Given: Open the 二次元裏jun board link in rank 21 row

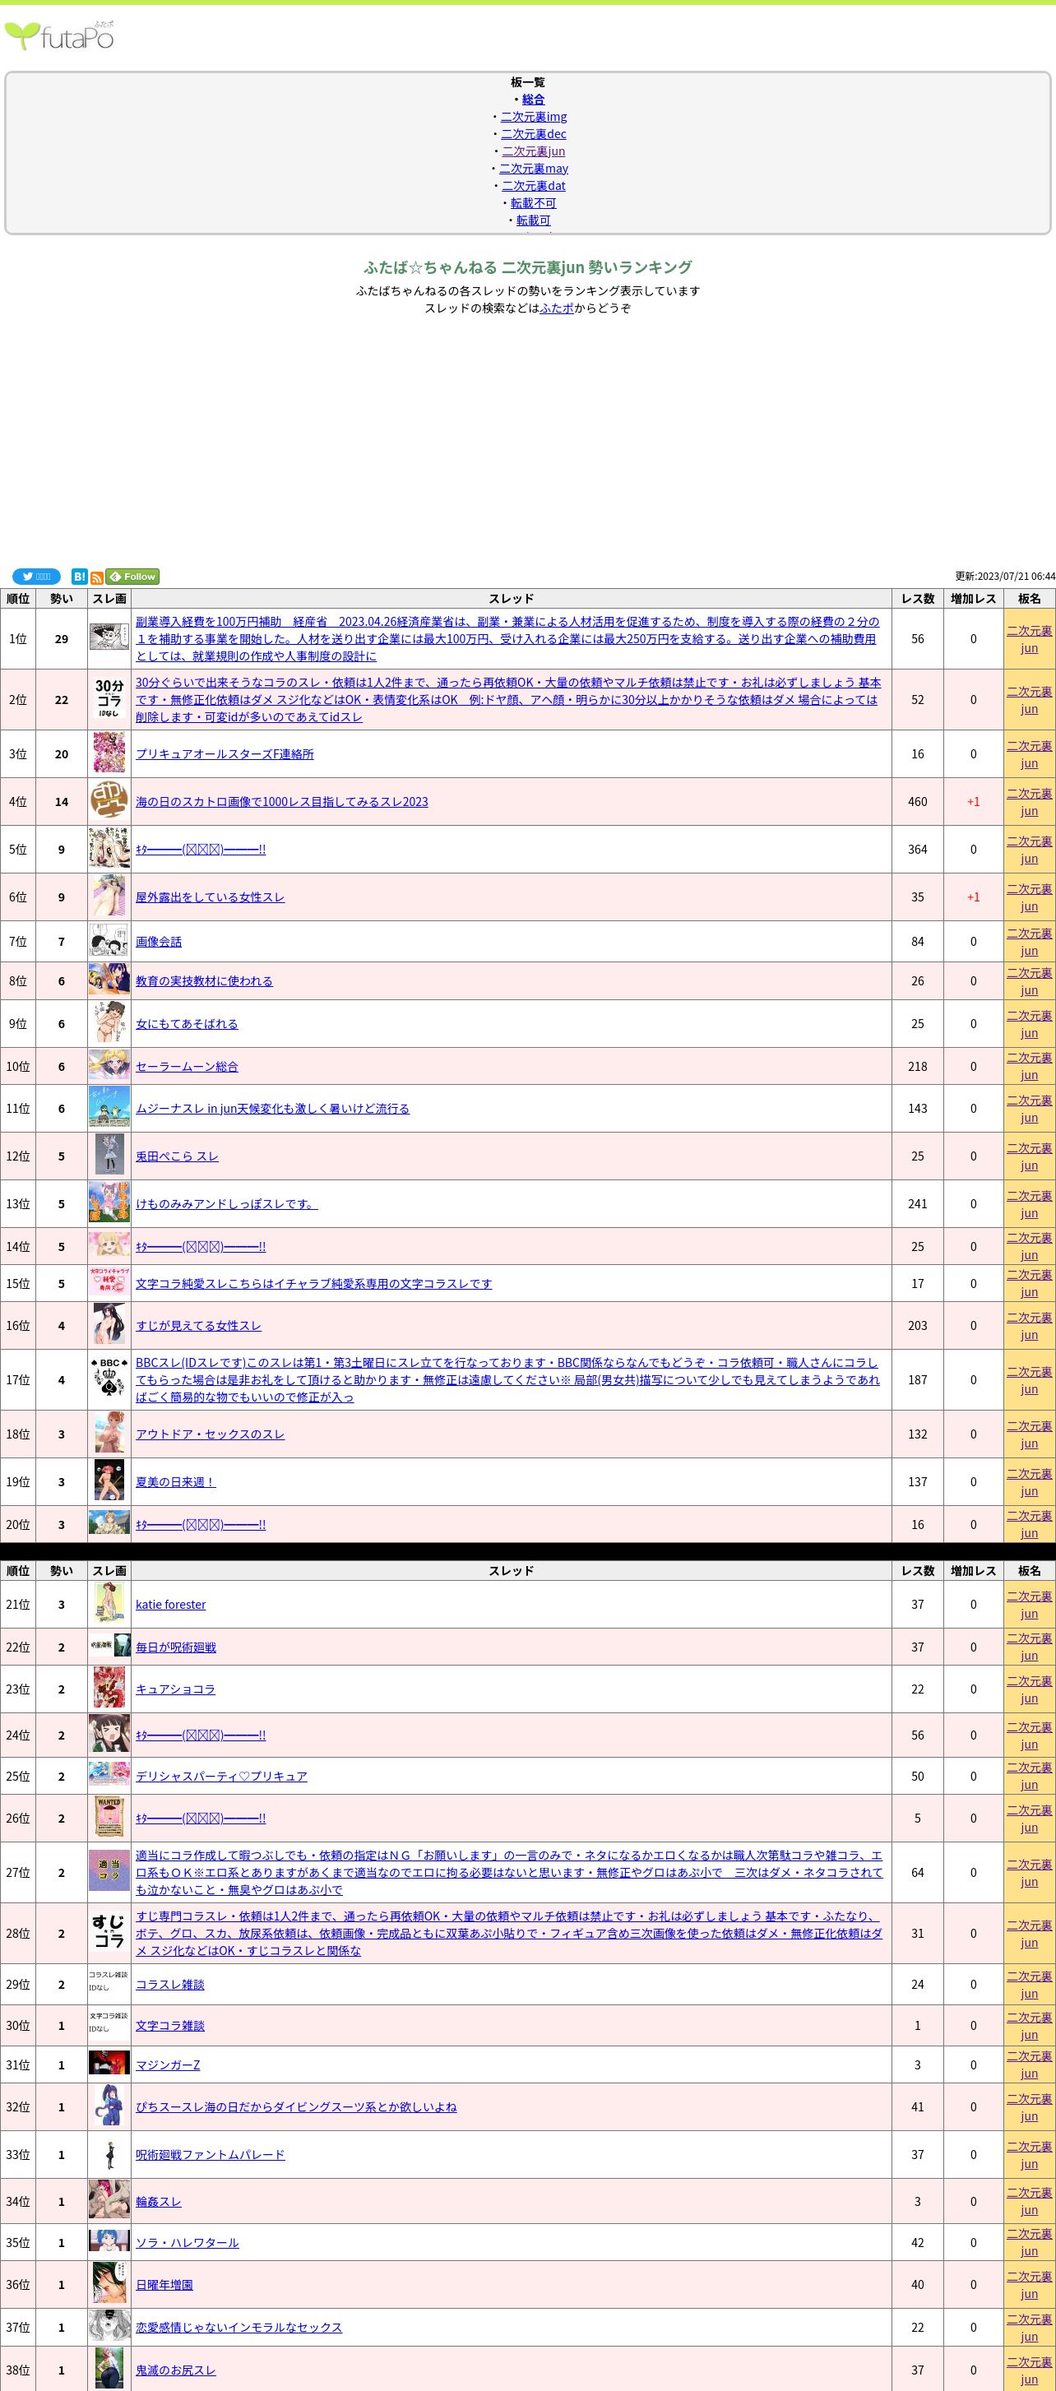Looking at the screenshot, I should point(1029,1604).
